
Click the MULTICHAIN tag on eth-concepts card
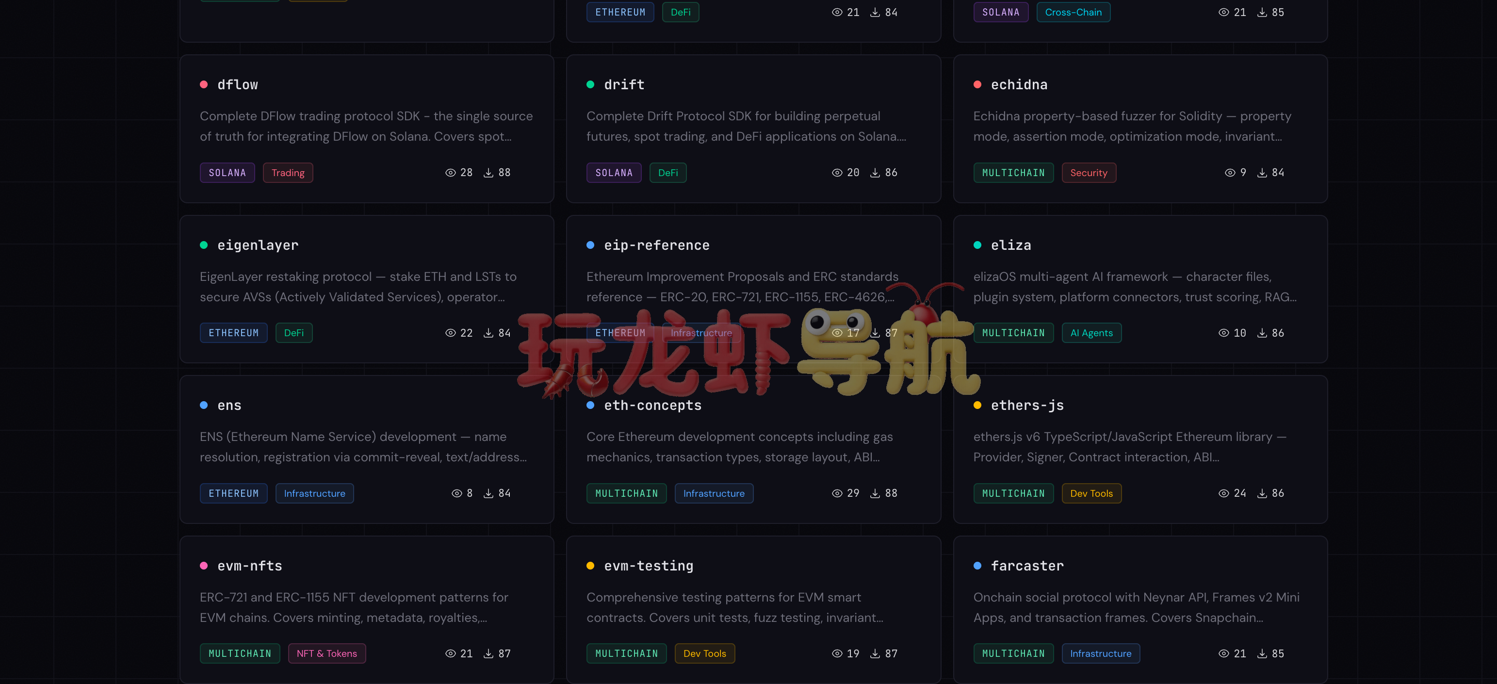pyautogui.click(x=626, y=493)
